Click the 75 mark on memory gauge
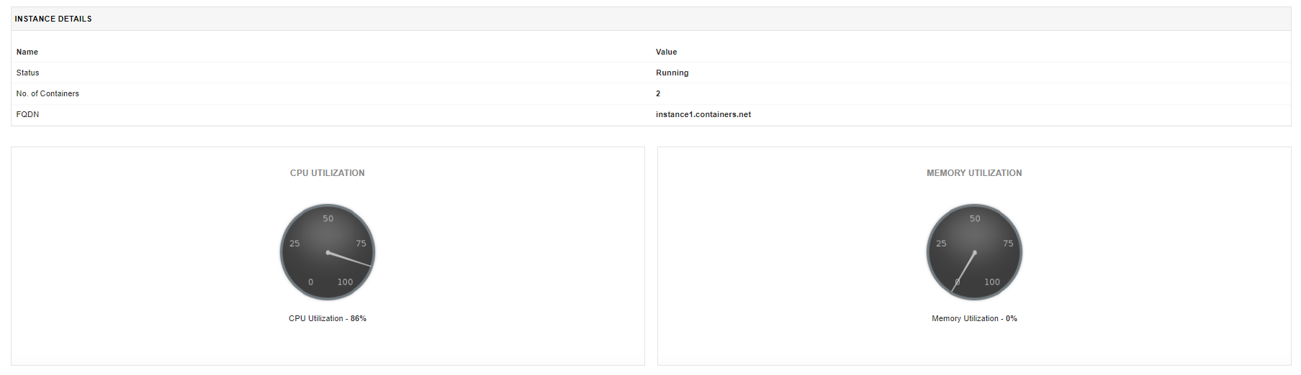Screen dimensions: 1301x375 [1008, 244]
